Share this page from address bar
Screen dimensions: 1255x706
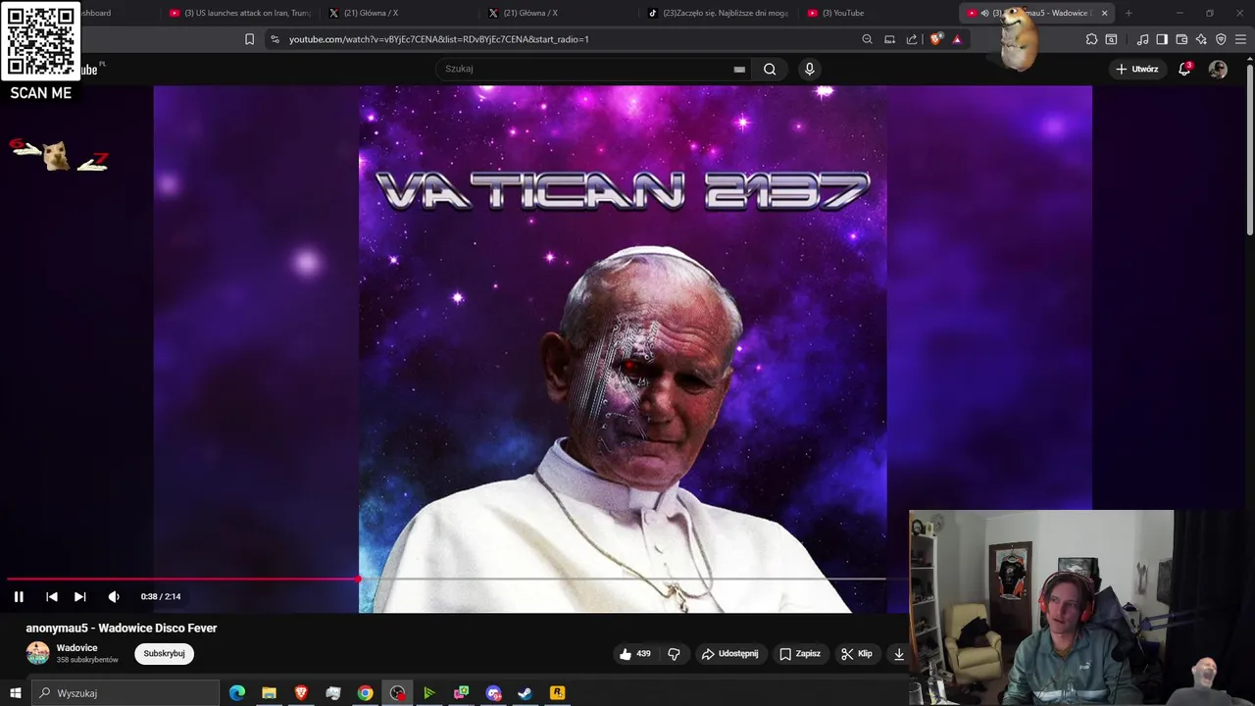tap(912, 39)
